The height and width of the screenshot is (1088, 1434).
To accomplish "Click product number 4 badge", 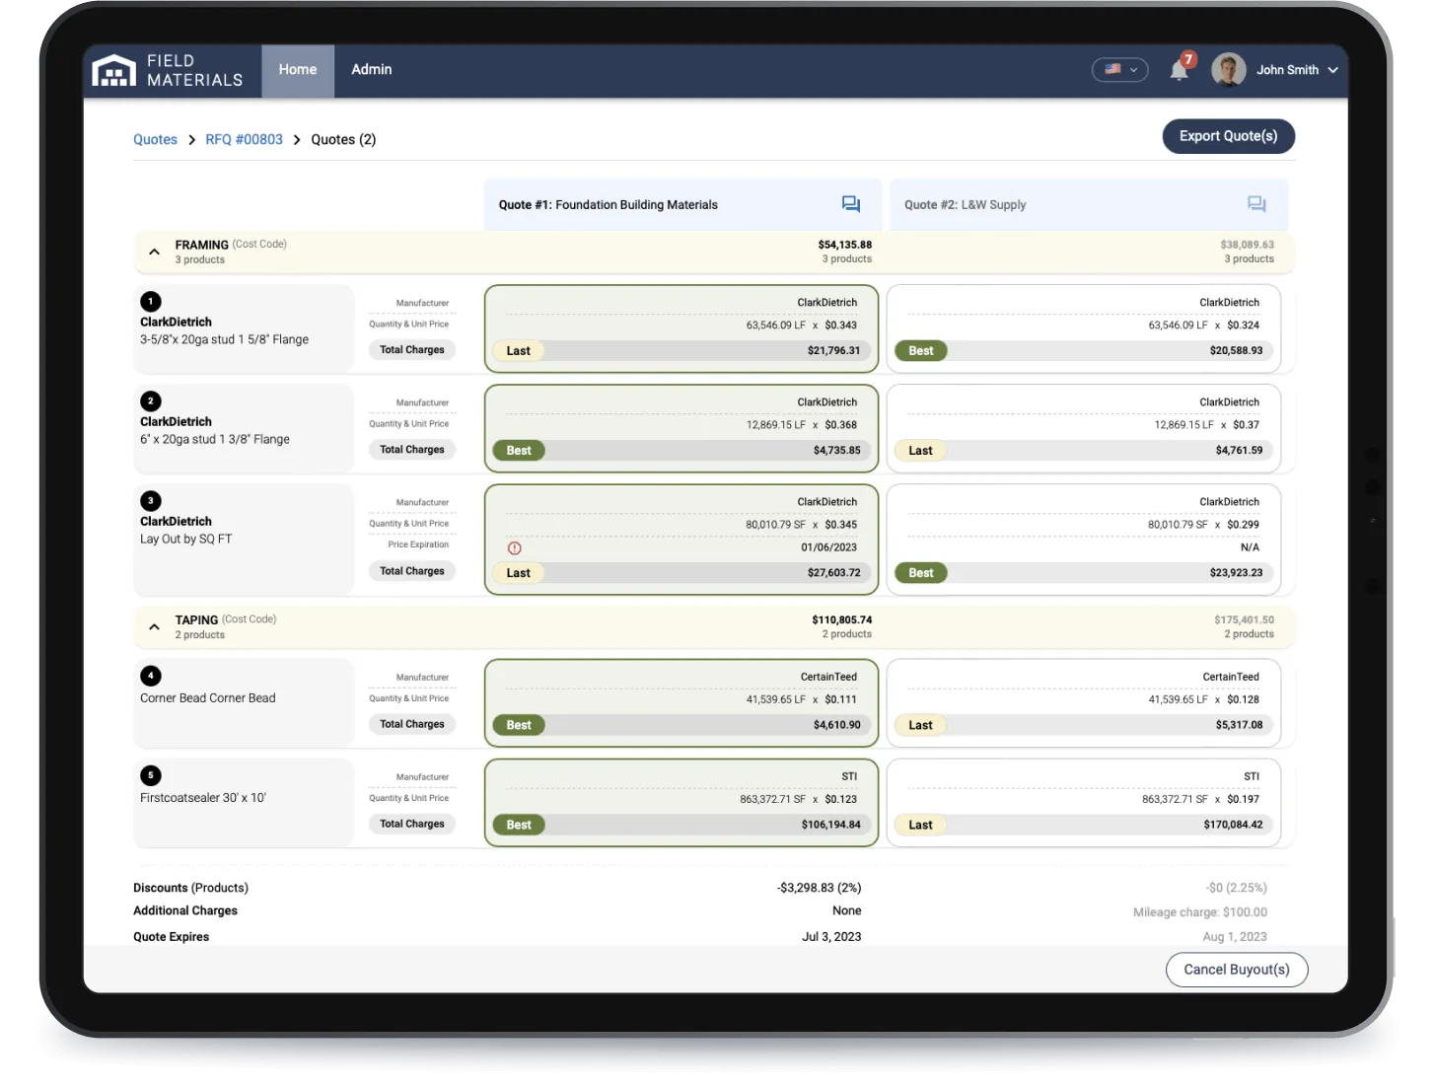I will (151, 676).
